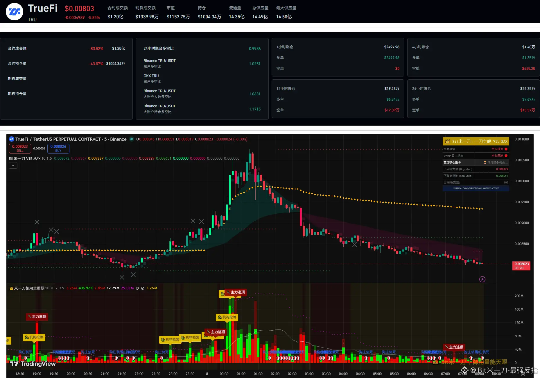Click the 总供应量 value 14.49亿
Screen dimensions: 540x378
260,17
